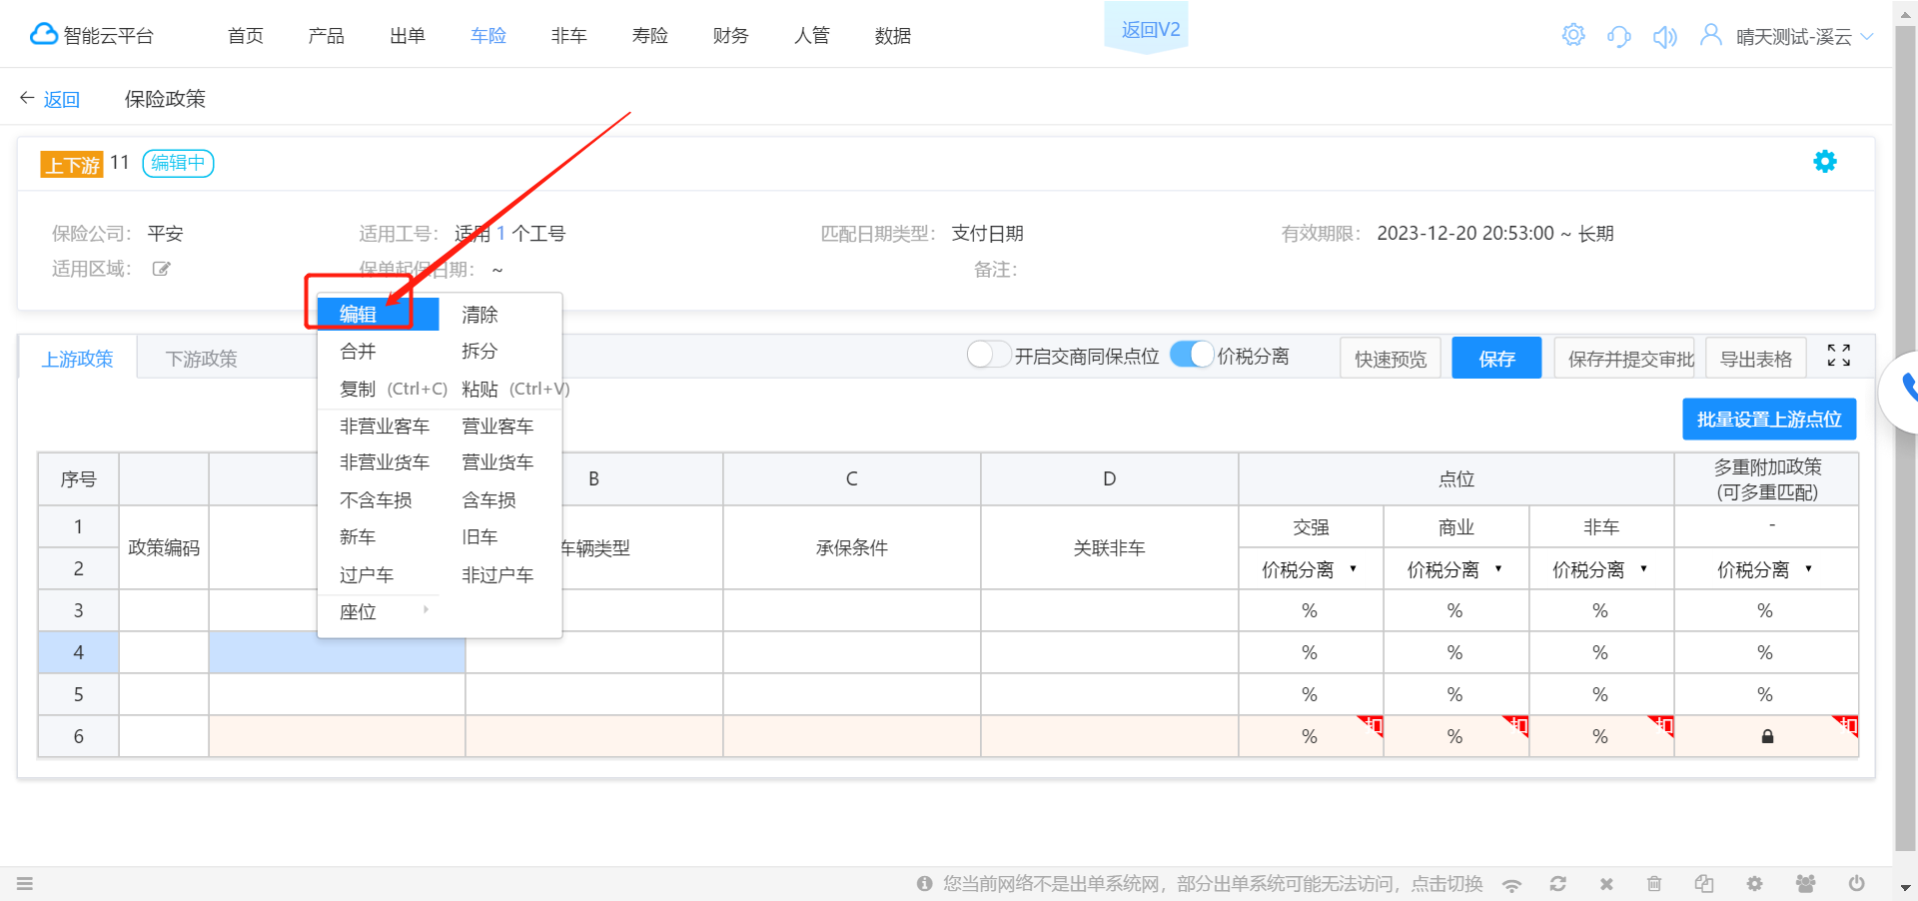Select 编辑 in the context menu
Viewport: 1918px width, 901px height.
(378, 314)
